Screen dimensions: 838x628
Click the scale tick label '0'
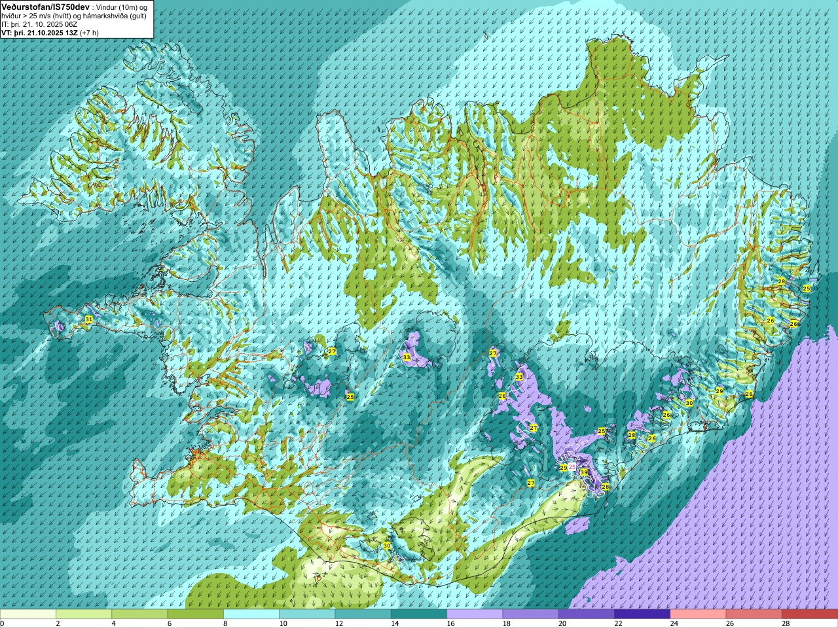pos(2,623)
